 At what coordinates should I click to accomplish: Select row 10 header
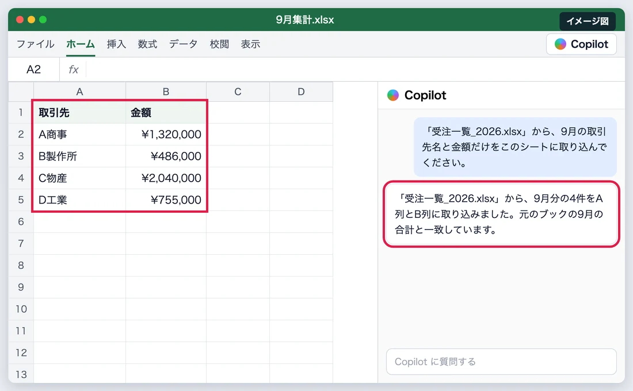click(x=21, y=309)
